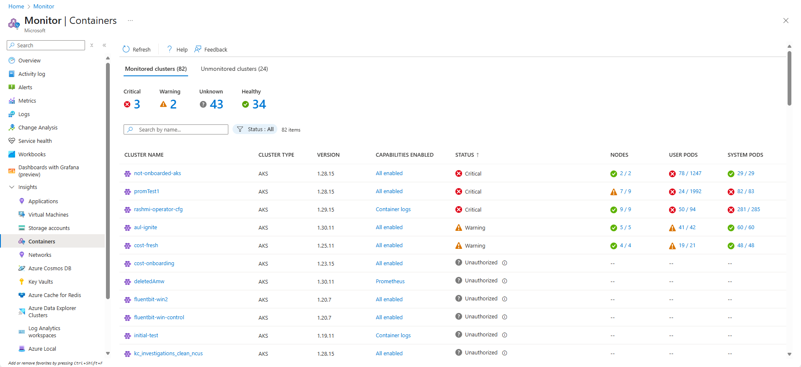Click the Activity log icon

(12, 74)
